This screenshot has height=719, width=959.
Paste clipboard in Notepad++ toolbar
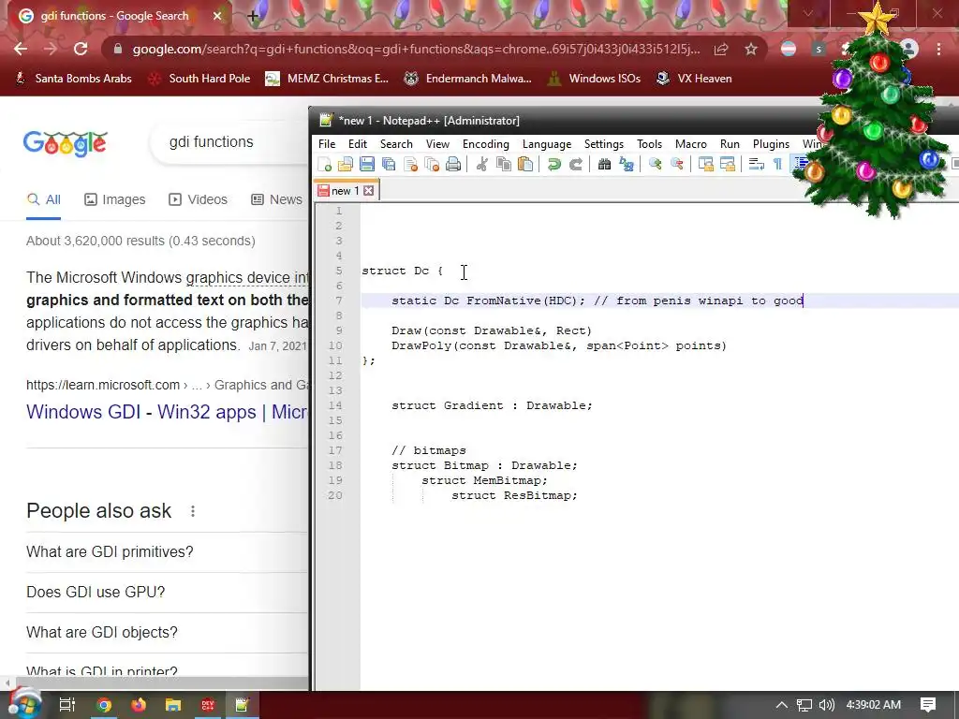[x=524, y=164]
